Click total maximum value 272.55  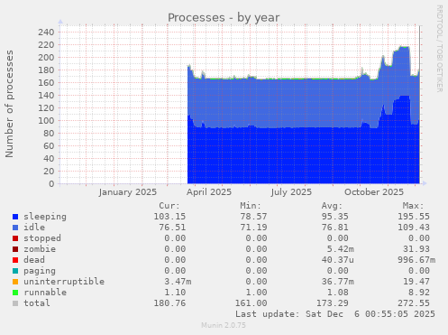click(414, 303)
